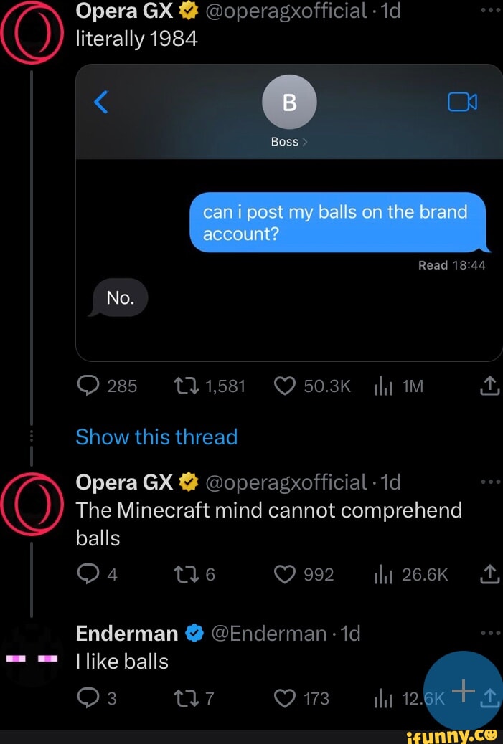Like Enderman's 'I like balls' tweet
The image size is (503, 744).
click(x=285, y=697)
